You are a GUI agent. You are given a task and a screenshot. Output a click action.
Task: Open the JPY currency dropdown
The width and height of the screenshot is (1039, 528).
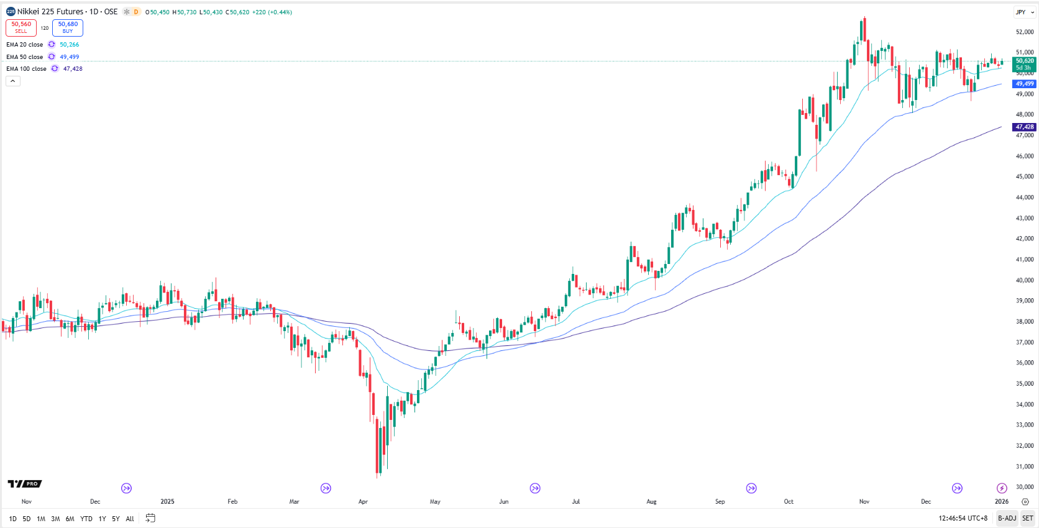click(x=1024, y=12)
